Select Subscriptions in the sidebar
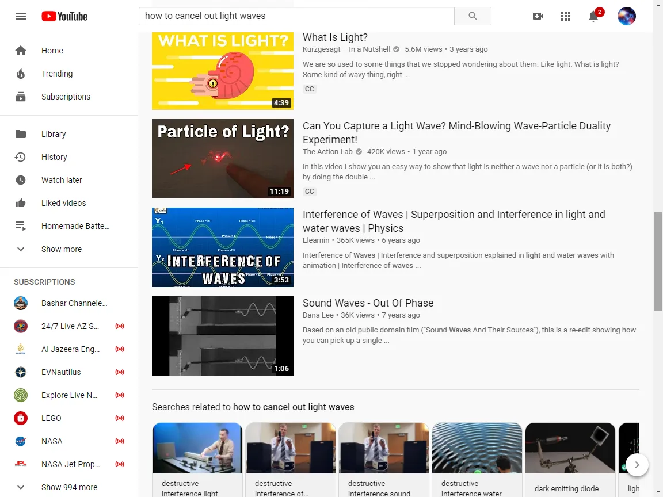Image resolution: width=663 pixels, height=497 pixels. (x=69, y=97)
